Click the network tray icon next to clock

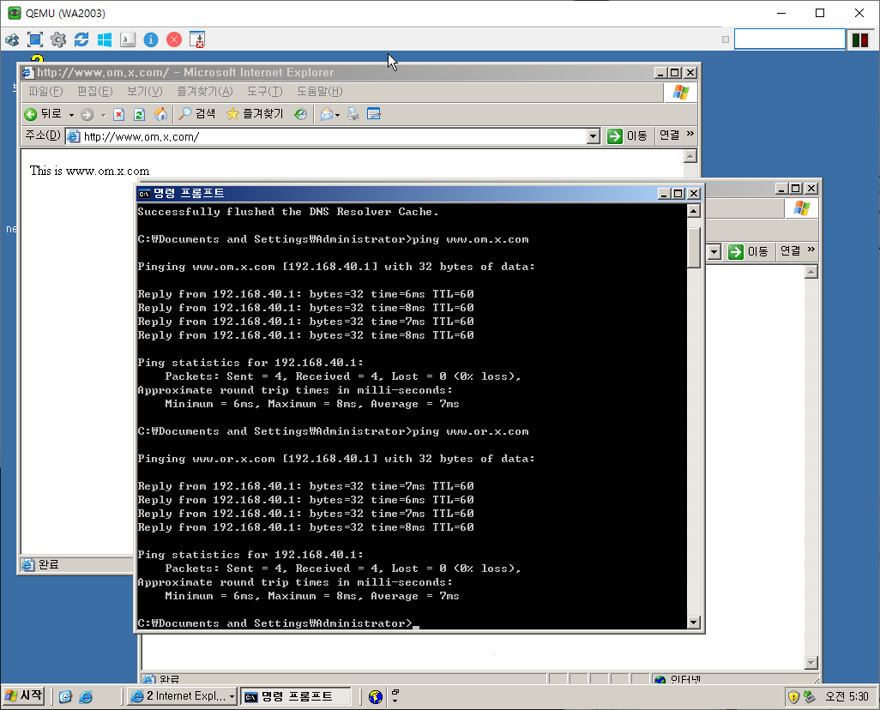coord(809,697)
